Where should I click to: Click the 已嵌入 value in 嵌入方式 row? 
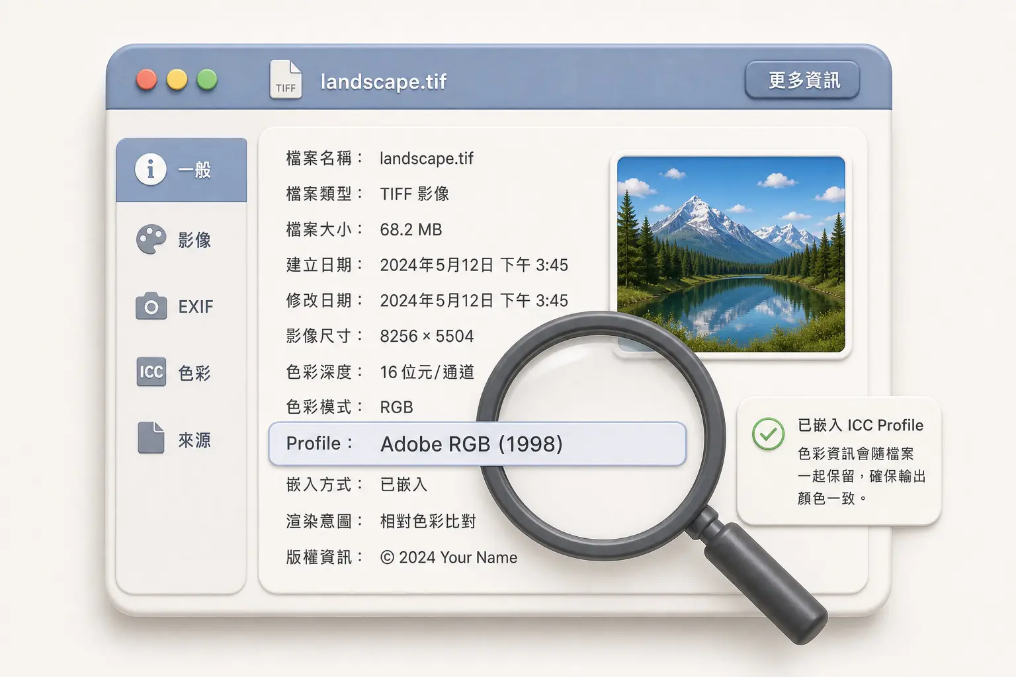point(403,485)
